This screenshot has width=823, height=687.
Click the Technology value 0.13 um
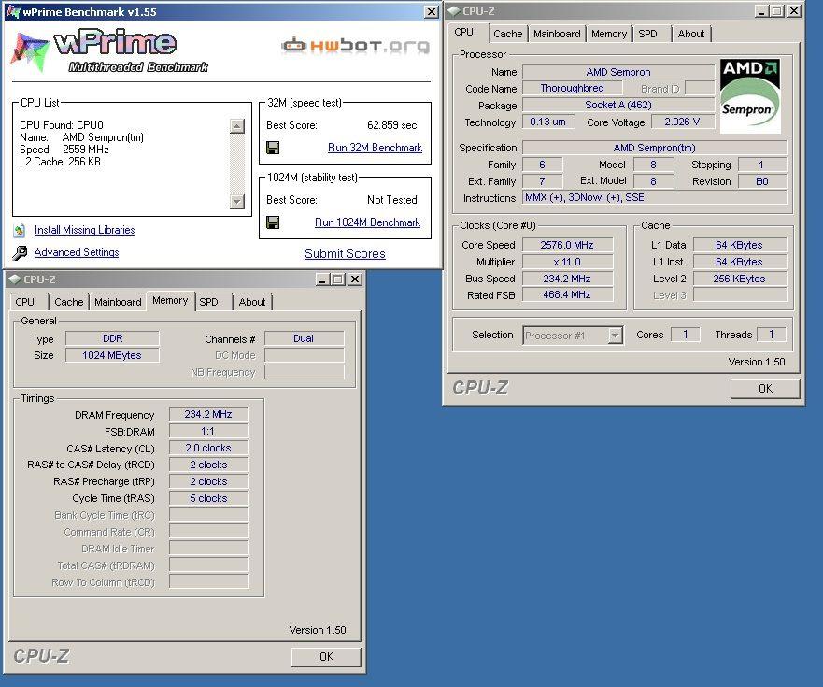(548, 122)
